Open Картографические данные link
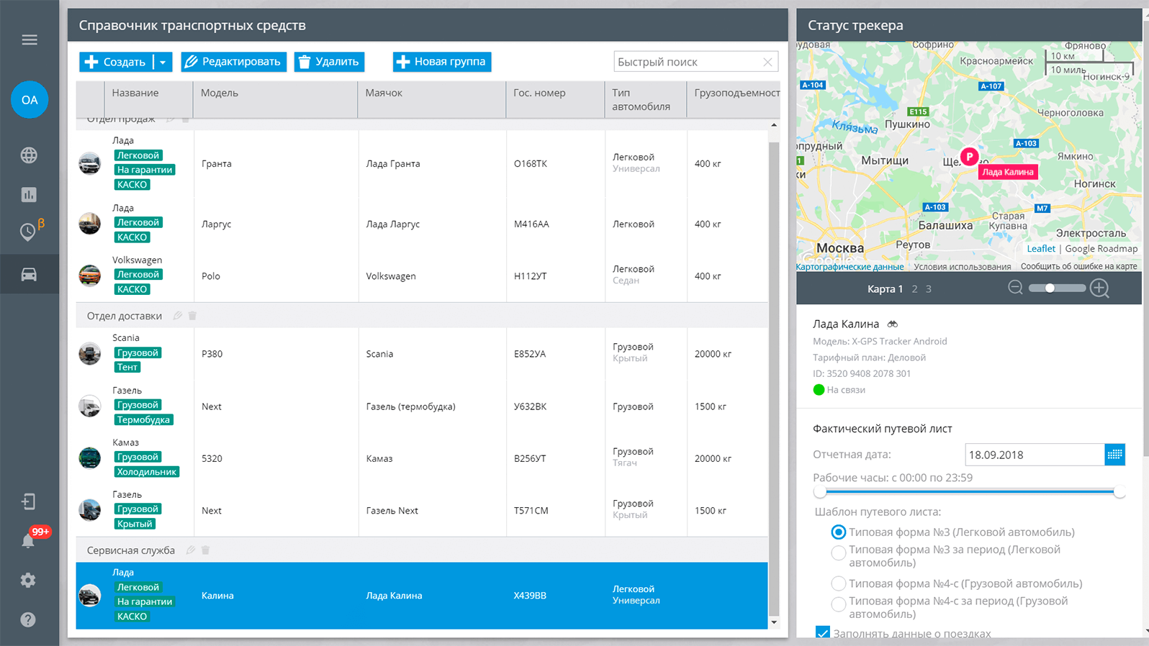The height and width of the screenshot is (646, 1149). click(x=850, y=267)
